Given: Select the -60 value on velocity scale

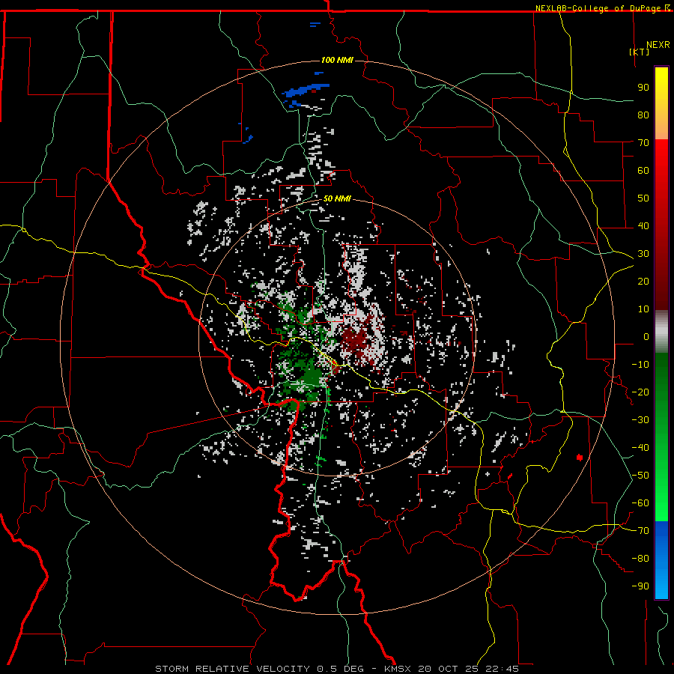Looking at the screenshot, I should [x=640, y=503].
